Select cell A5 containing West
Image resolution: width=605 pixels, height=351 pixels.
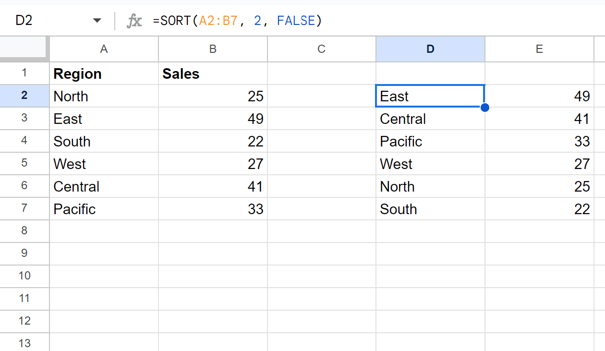(104, 164)
